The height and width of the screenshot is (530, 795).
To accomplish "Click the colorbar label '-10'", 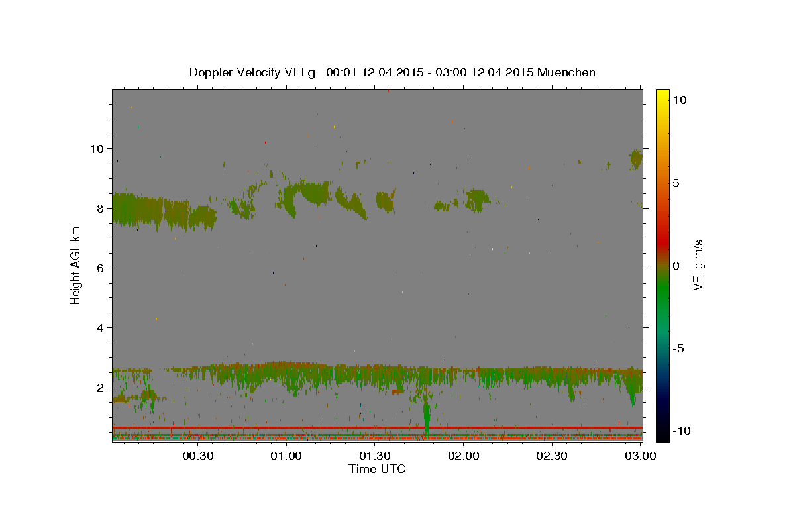I will tap(681, 431).
